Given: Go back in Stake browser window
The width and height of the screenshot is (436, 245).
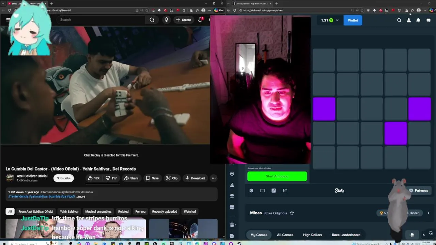Looking at the screenshot, I should (229, 10).
